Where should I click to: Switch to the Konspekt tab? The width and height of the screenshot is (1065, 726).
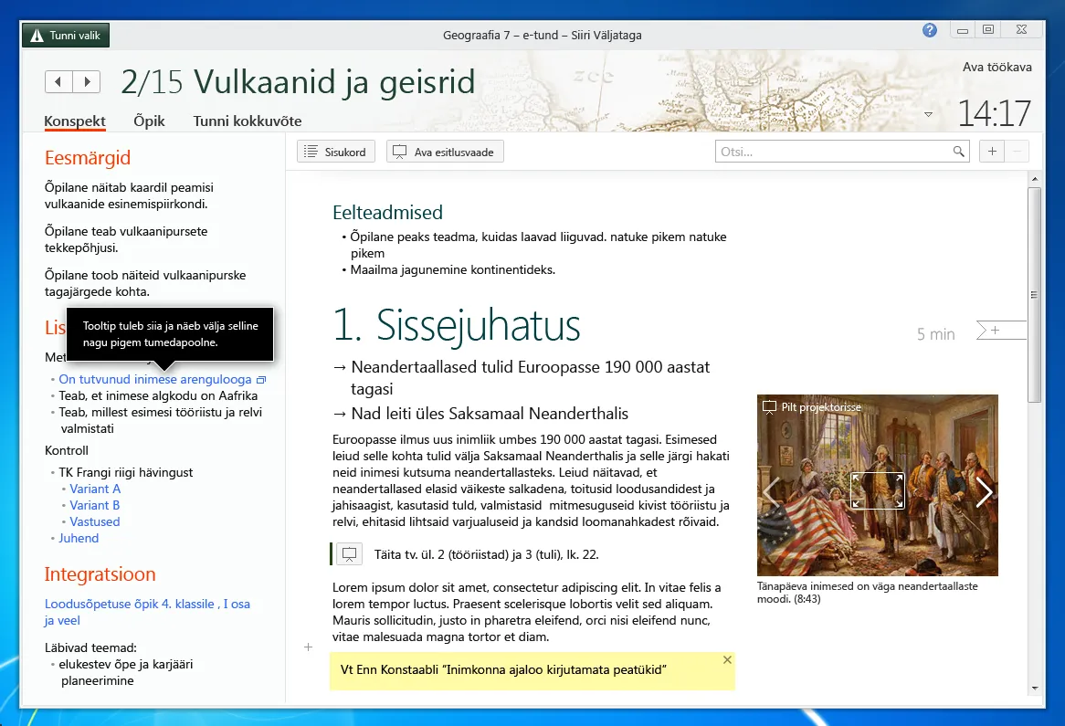(75, 121)
